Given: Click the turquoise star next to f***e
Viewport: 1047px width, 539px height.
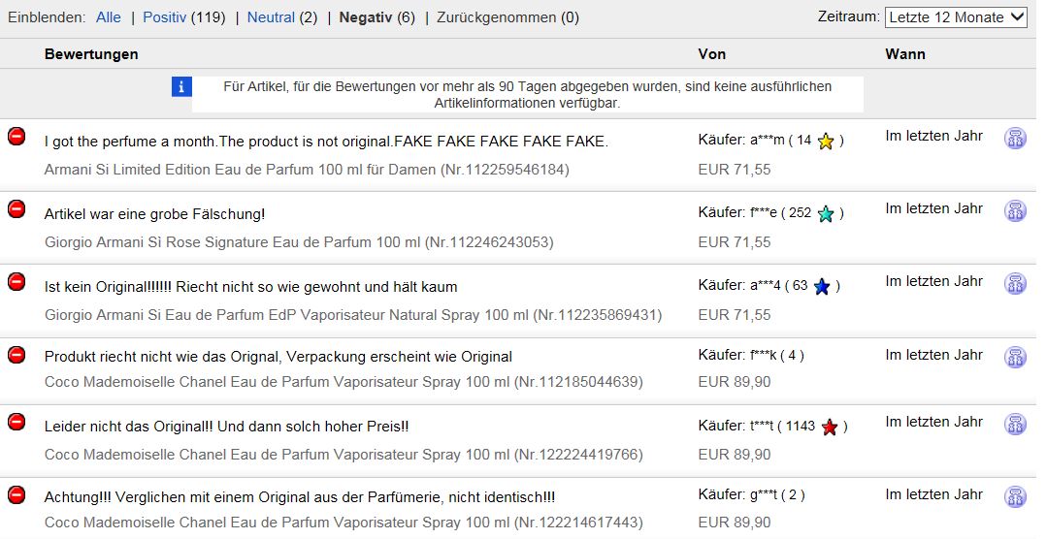Looking at the screenshot, I should click(826, 214).
